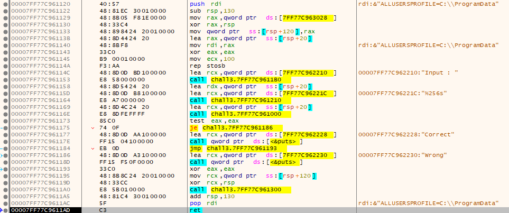The width and height of the screenshot is (509, 213).
Task: Toggle breakpoint dot at address 00007FF77C9611AD
Action: pos(5,210)
